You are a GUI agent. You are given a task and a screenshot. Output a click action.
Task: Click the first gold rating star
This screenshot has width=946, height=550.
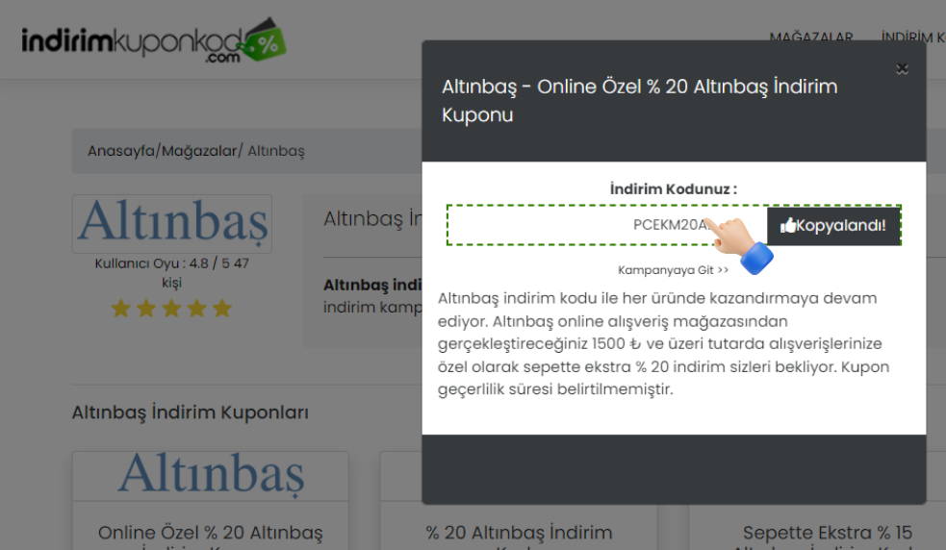pyautogui.click(x=120, y=308)
